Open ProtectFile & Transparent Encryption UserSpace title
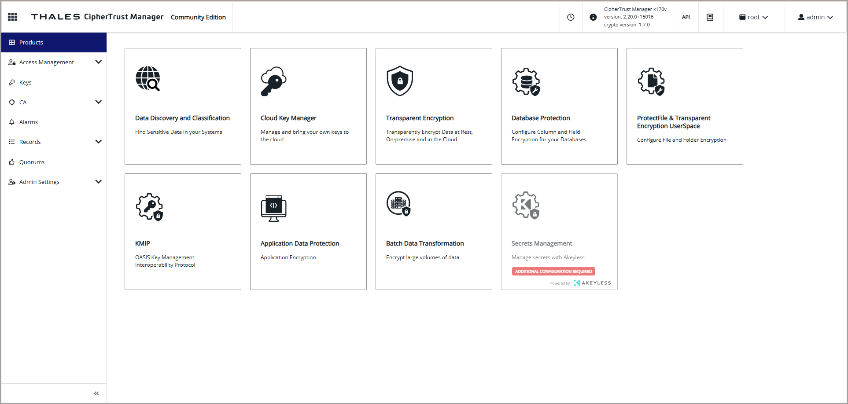Image resolution: width=848 pixels, height=404 pixels. pyautogui.click(x=674, y=122)
